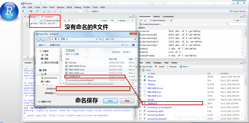This screenshot has height=123, width=249.
Task: Click the Source button in editor toolbar
Action: (x=121, y=20)
